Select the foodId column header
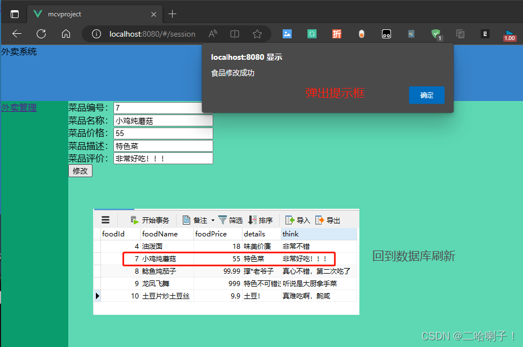 (x=121, y=234)
